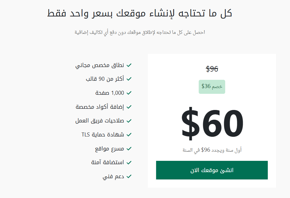Click the large $60 price
Viewport: 290px width, 198px height.
(212, 123)
